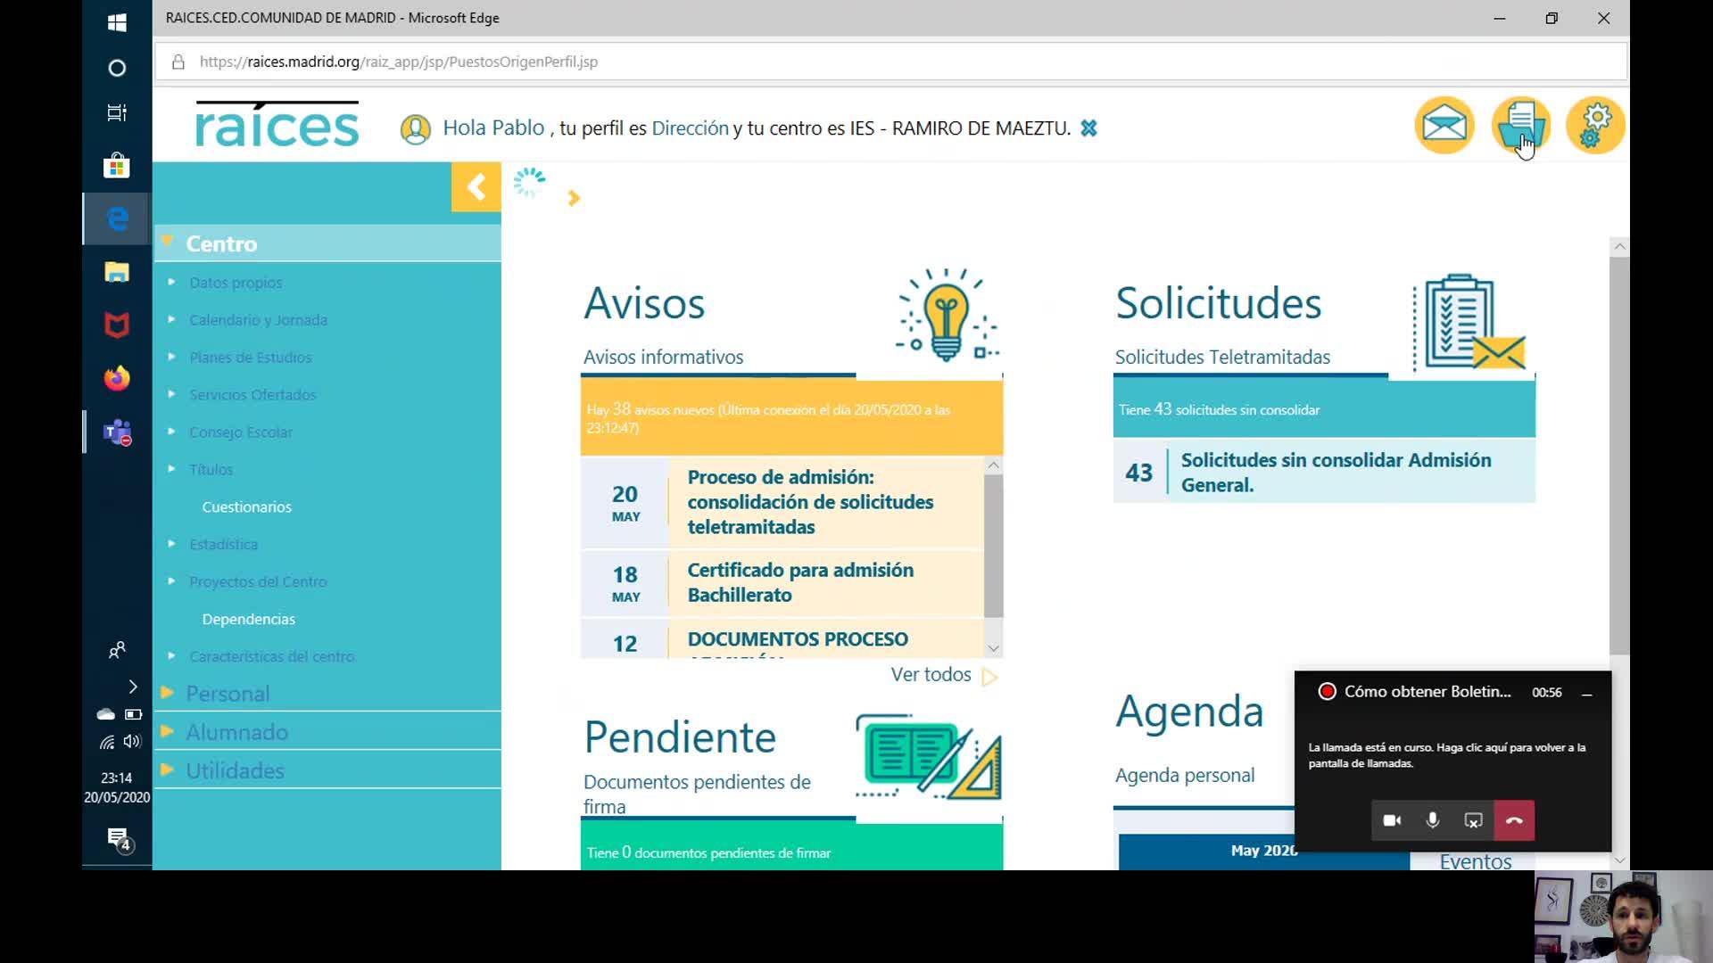This screenshot has width=1713, height=963.
Task: Open Cuestionarios in the Centro menu
Action: [246, 507]
